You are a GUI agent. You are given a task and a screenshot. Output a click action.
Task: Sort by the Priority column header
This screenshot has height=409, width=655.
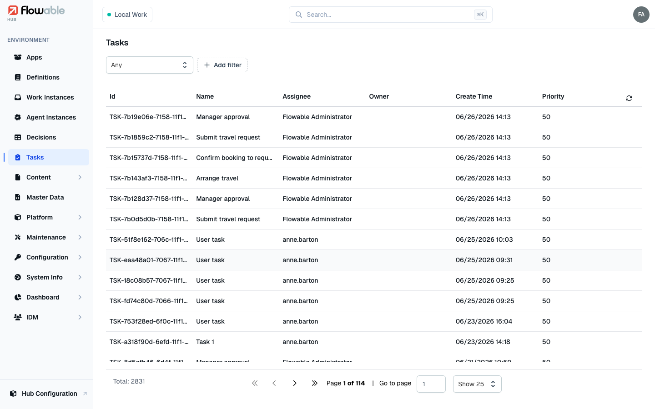[x=553, y=96]
